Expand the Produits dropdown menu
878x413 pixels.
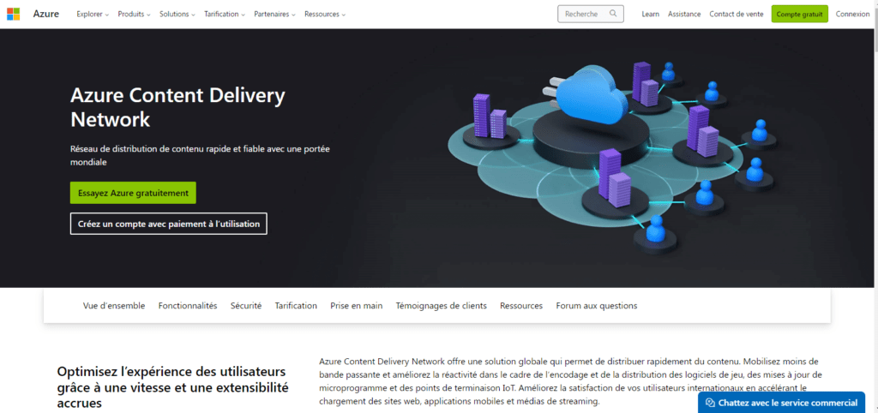(x=134, y=14)
